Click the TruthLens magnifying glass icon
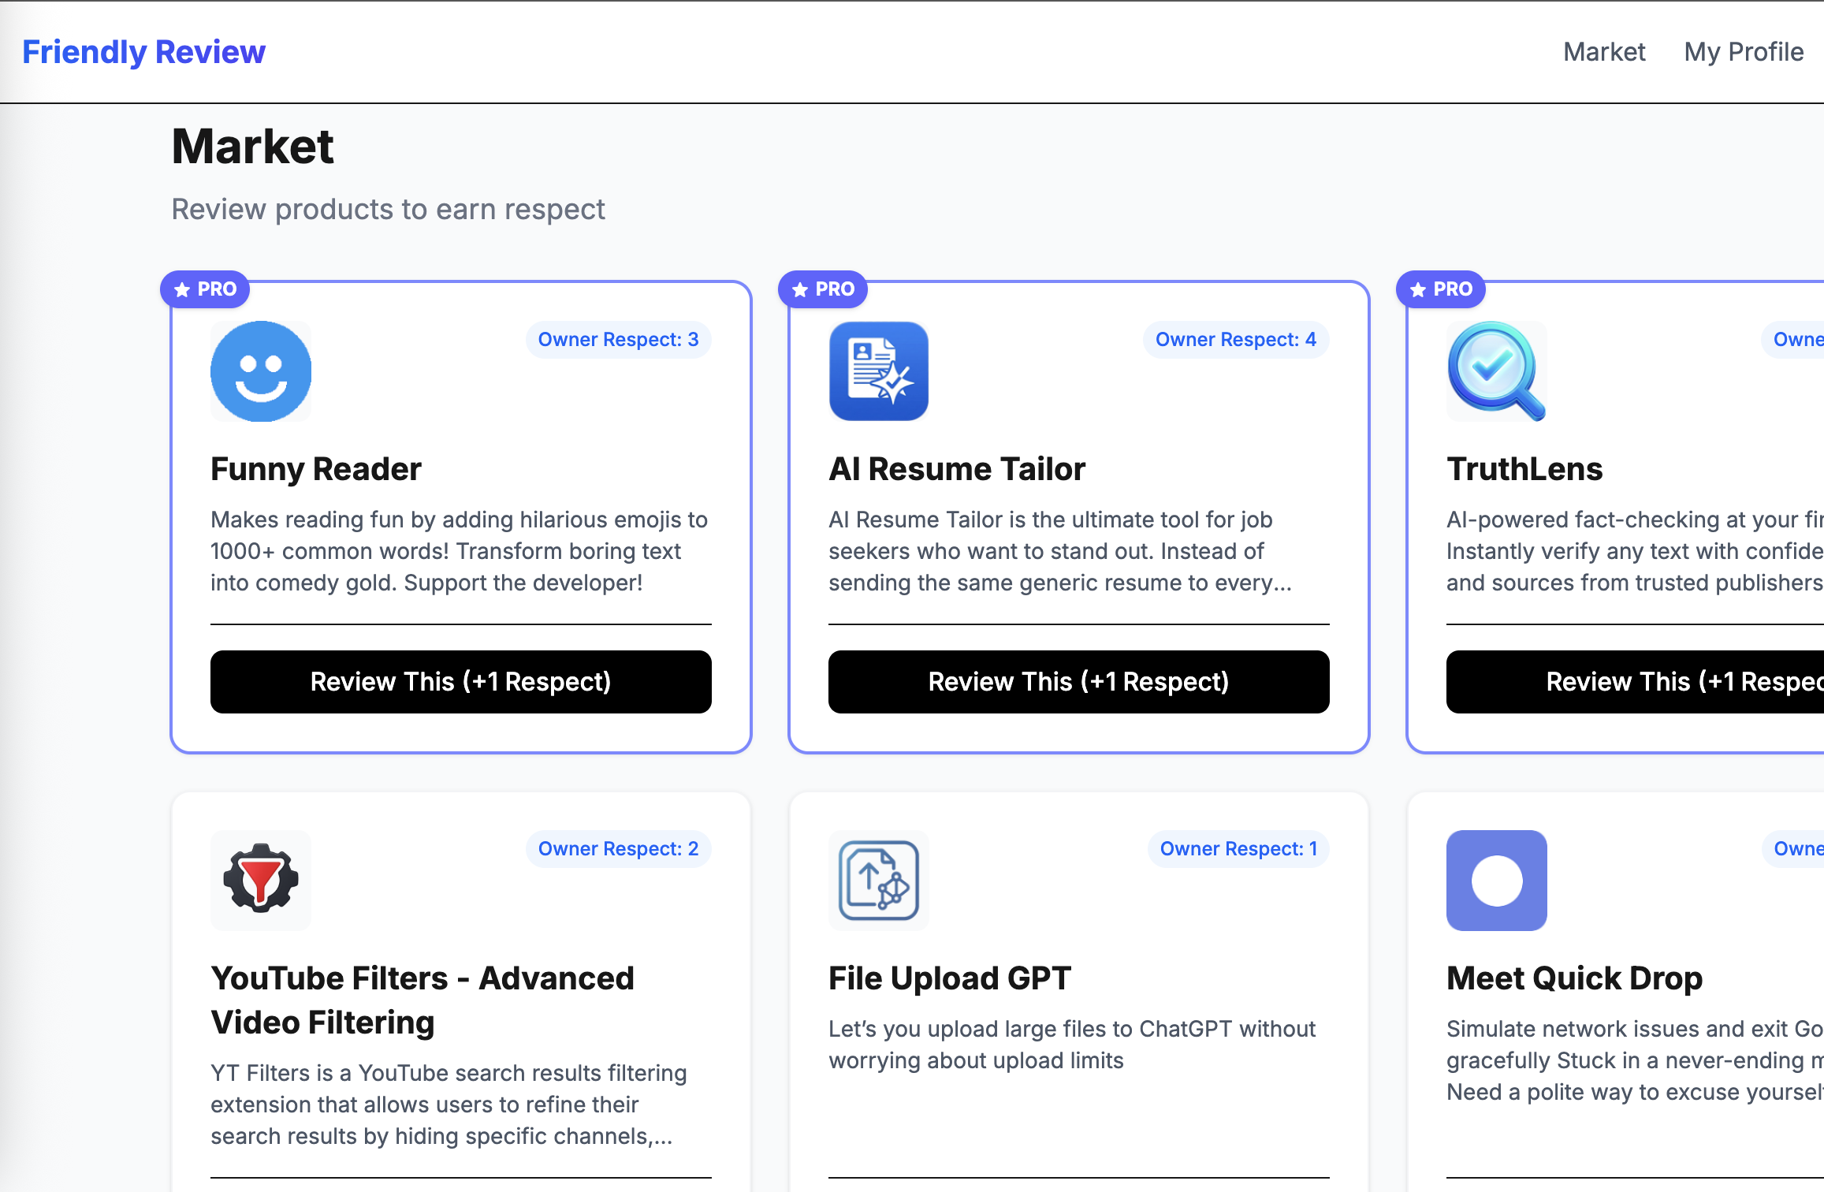 pyautogui.click(x=1495, y=371)
